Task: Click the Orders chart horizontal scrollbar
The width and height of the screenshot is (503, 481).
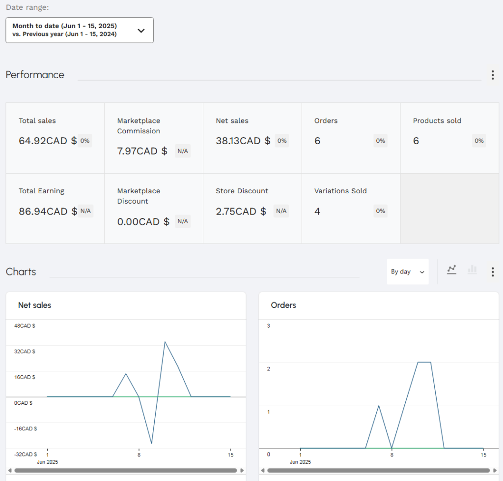Action: click(x=378, y=471)
